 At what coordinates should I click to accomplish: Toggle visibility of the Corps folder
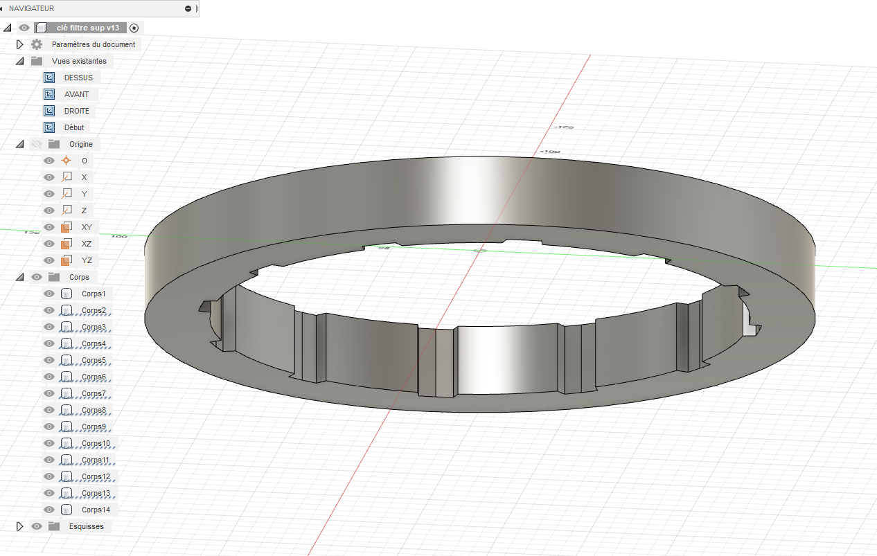coord(37,277)
